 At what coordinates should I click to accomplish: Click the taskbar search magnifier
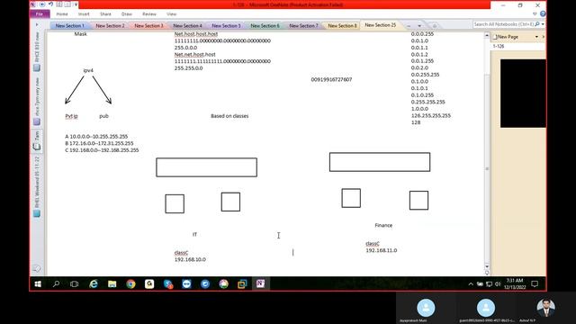tap(56, 284)
